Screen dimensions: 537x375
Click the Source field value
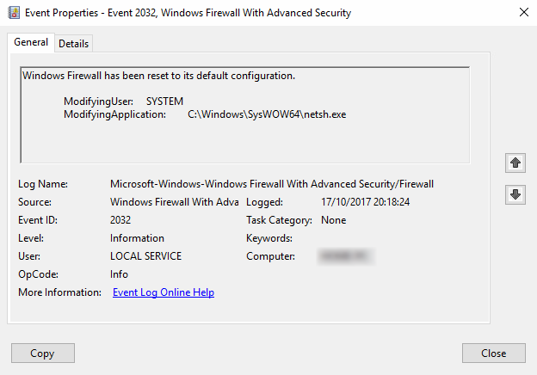(x=175, y=202)
